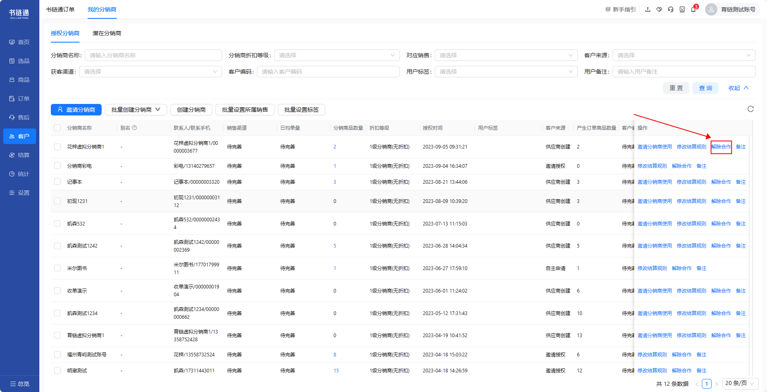Open 订单 in sidebar
Screen dimensions: 767x392
[20, 99]
